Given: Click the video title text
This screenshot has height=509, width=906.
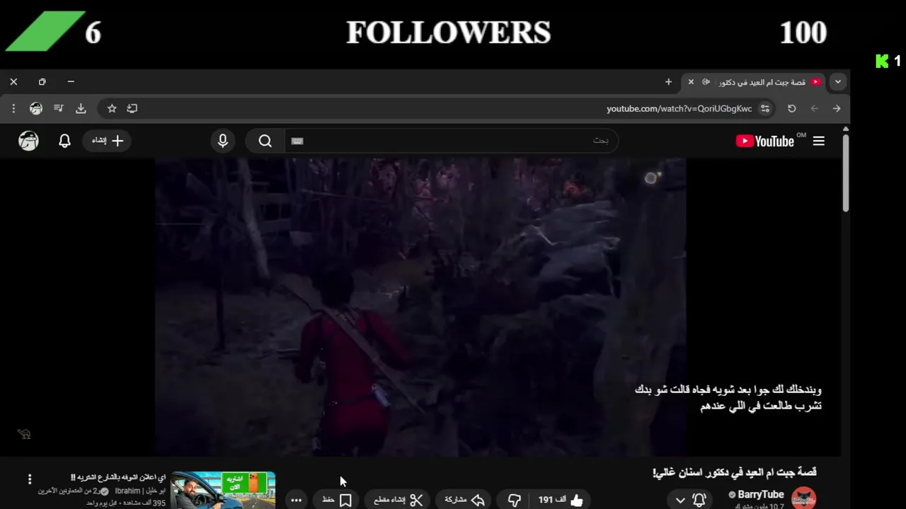Looking at the screenshot, I should [734, 472].
